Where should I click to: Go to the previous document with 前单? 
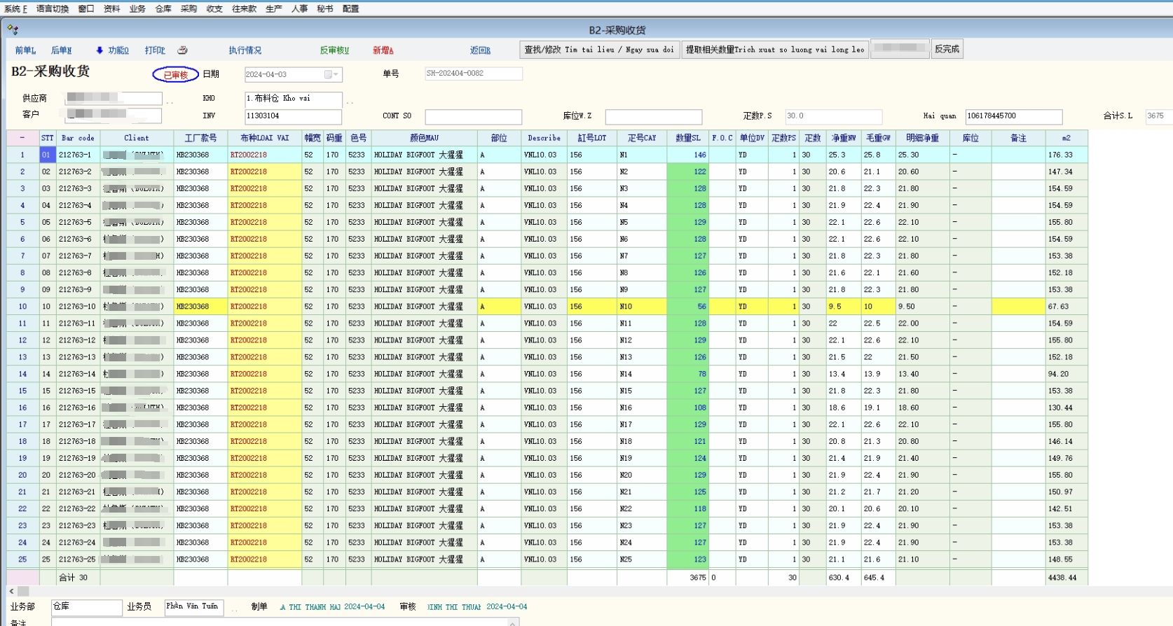coord(25,50)
